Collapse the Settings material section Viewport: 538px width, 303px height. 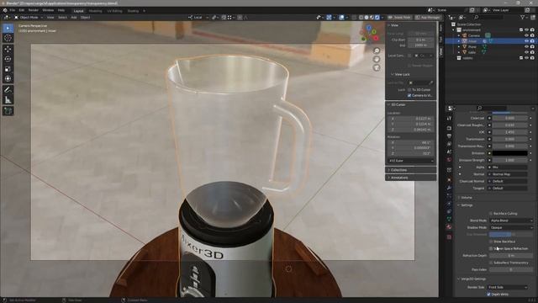pos(466,205)
